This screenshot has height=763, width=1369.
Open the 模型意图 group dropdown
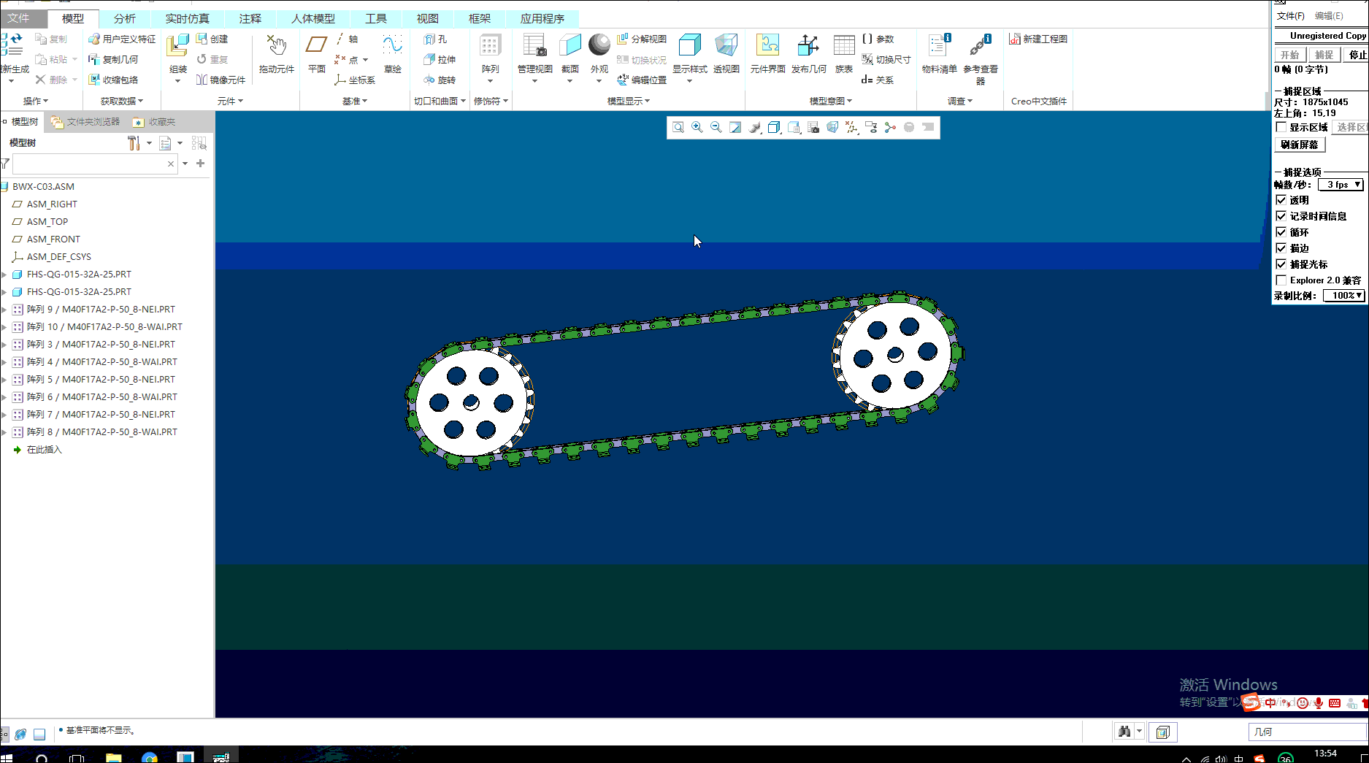pyautogui.click(x=830, y=101)
